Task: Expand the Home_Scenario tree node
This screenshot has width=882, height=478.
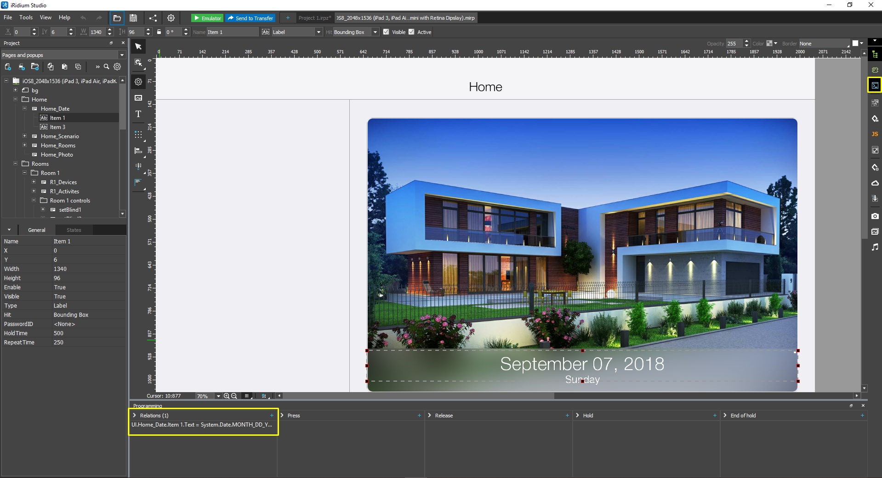Action: pos(25,136)
